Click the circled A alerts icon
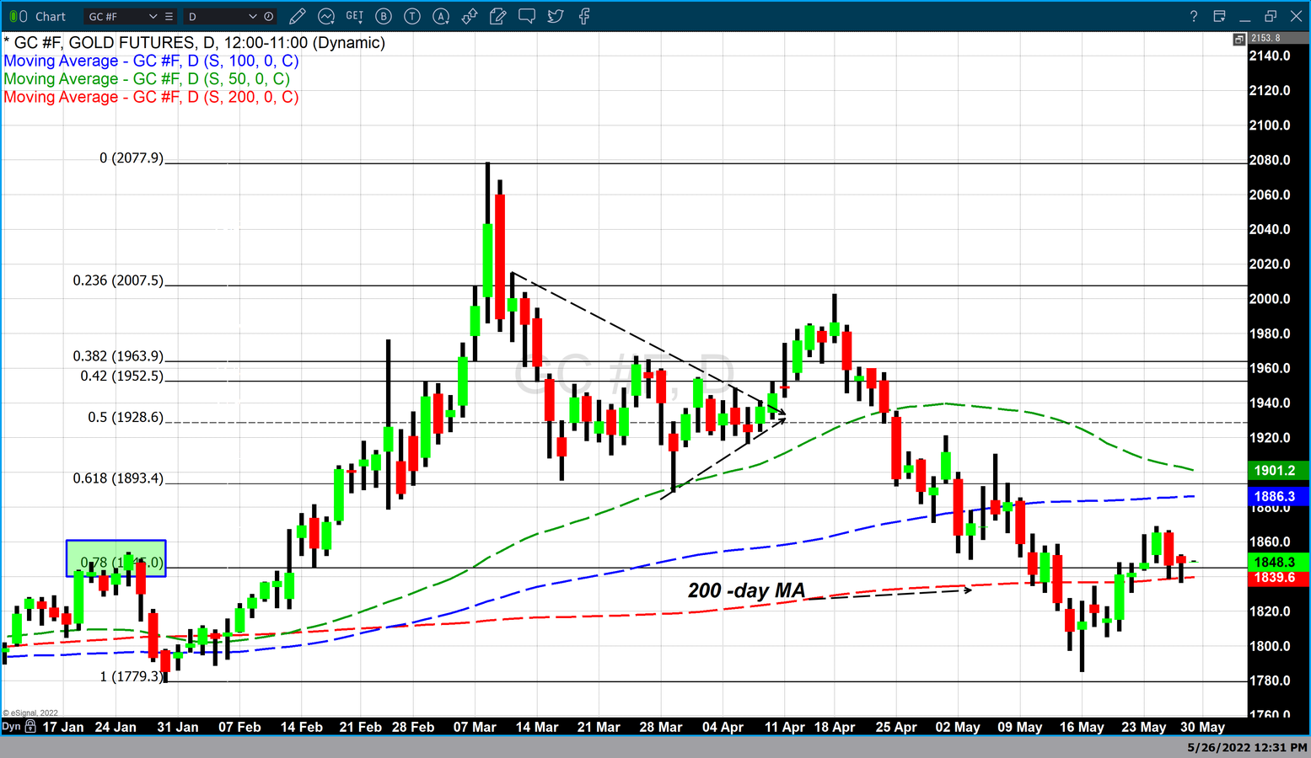The width and height of the screenshot is (1311, 758). pos(441,16)
